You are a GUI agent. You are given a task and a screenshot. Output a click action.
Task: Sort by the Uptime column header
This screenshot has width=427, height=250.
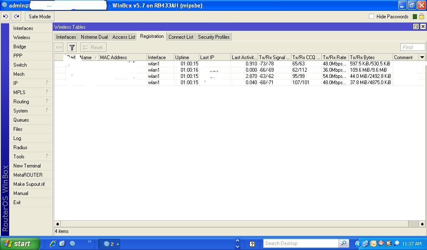(x=186, y=57)
